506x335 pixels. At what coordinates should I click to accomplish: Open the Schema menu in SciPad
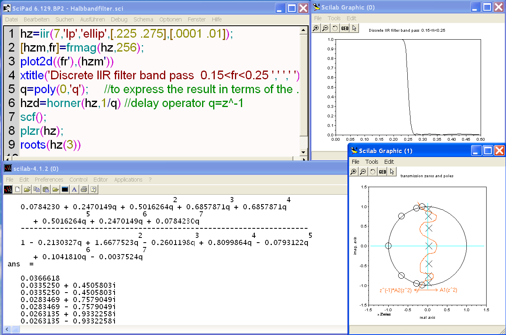tap(143, 19)
